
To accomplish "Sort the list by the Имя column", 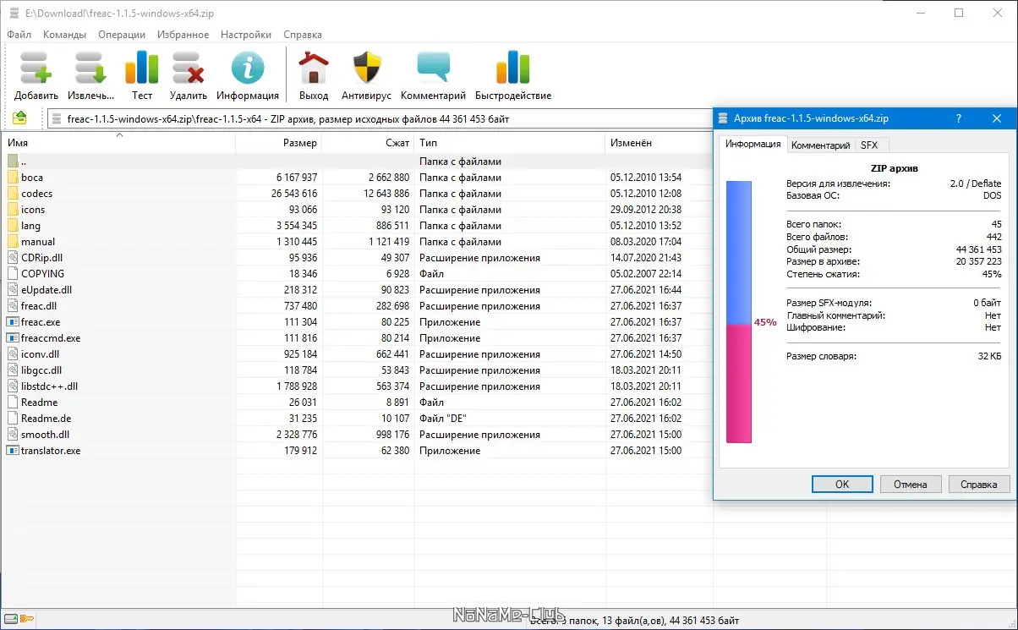I will (118, 143).
